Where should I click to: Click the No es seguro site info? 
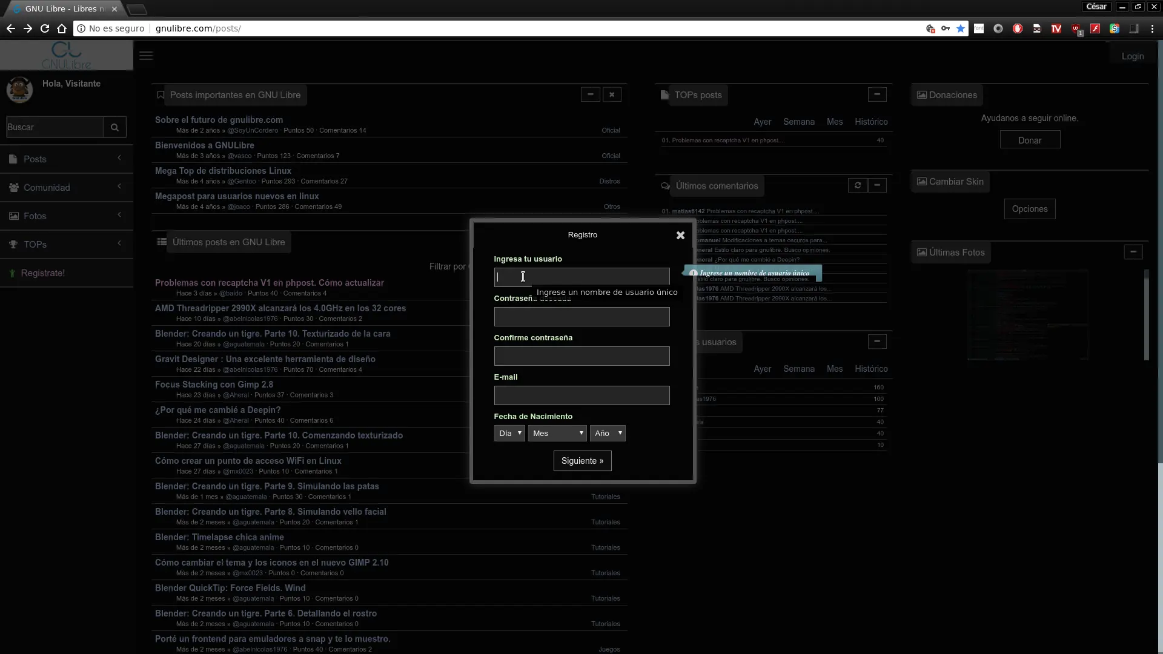(x=111, y=28)
